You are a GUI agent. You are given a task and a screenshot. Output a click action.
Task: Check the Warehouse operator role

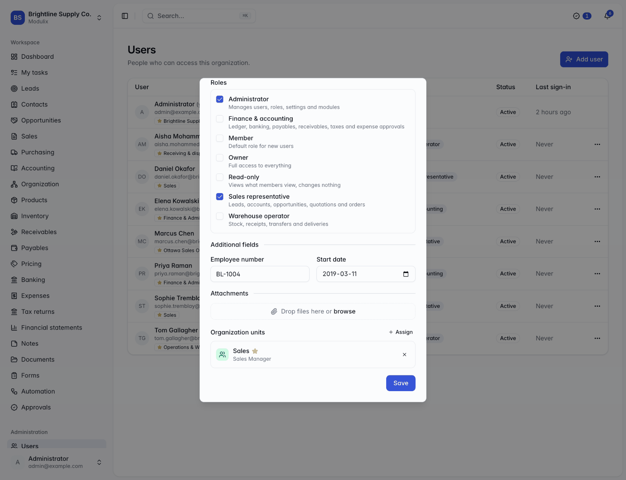click(220, 216)
